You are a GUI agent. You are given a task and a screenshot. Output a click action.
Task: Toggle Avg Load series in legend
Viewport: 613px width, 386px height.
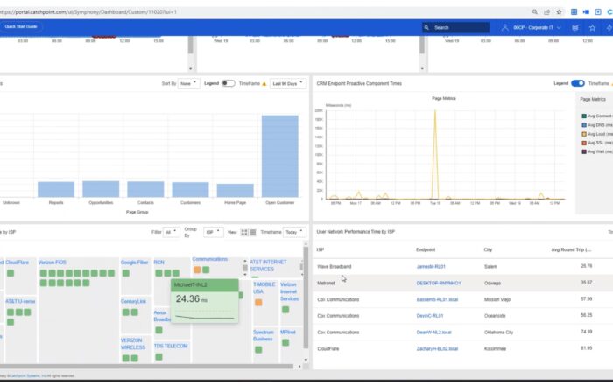point(596,134)
